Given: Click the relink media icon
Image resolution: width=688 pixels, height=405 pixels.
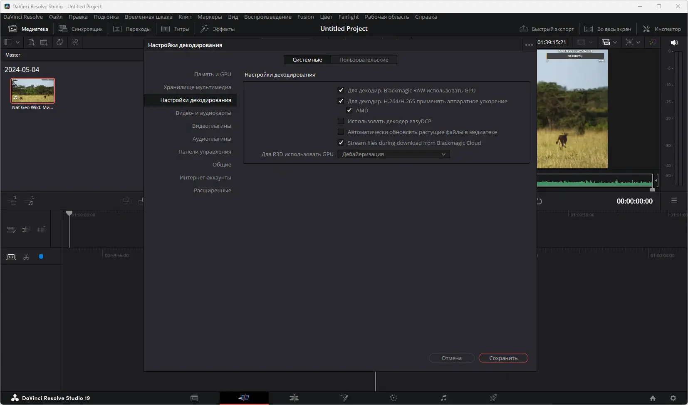Looking at the screenshot, I should tap(75, 42).
